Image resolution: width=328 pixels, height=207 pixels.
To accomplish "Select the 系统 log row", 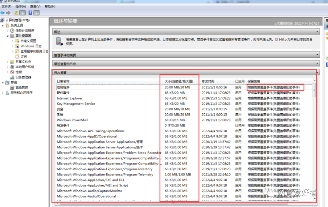I will tap(184, 114).
